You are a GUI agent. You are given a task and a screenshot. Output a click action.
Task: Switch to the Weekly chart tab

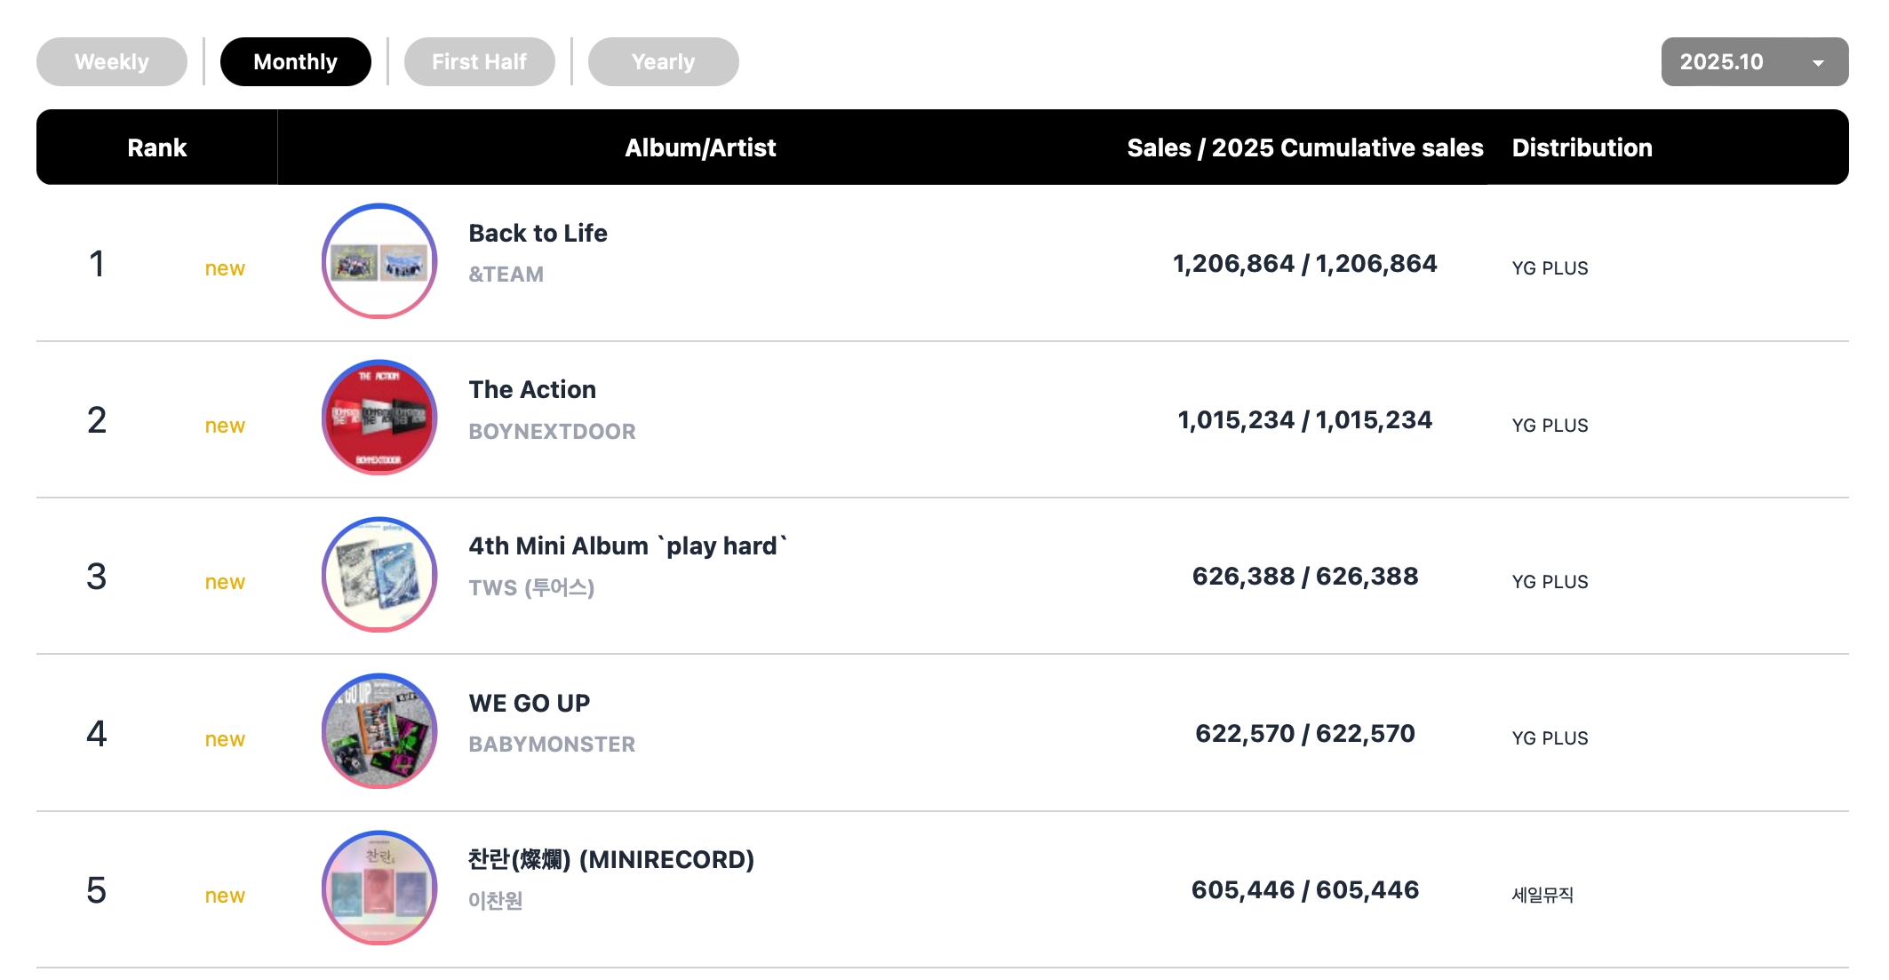[112, 62]
